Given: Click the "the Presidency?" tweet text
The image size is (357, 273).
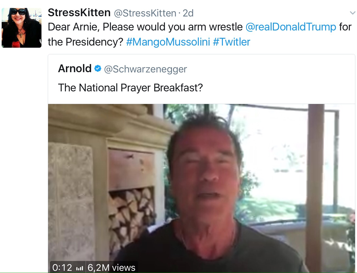Looking at the screenshot, I should 85,42.
